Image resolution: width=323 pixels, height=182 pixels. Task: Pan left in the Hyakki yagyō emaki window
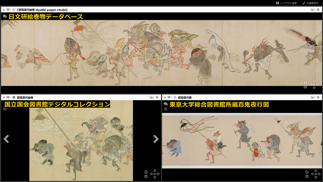click(x=311, y=84)
